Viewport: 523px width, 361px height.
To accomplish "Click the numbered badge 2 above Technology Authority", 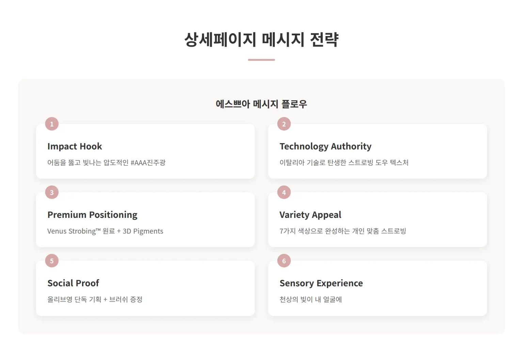I will (284, 124).
